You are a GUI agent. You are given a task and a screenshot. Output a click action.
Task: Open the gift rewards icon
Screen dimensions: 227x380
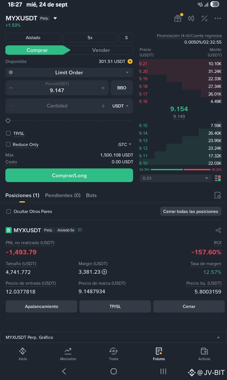[x=178, y=18]
